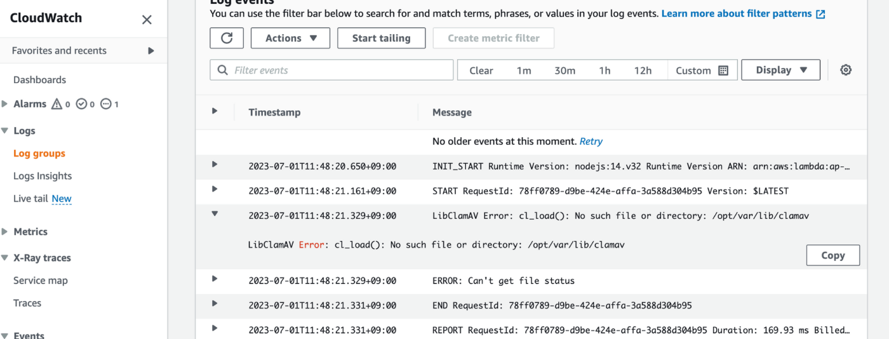
Task: Expand the Metrics section
Action: coord(5,232)
